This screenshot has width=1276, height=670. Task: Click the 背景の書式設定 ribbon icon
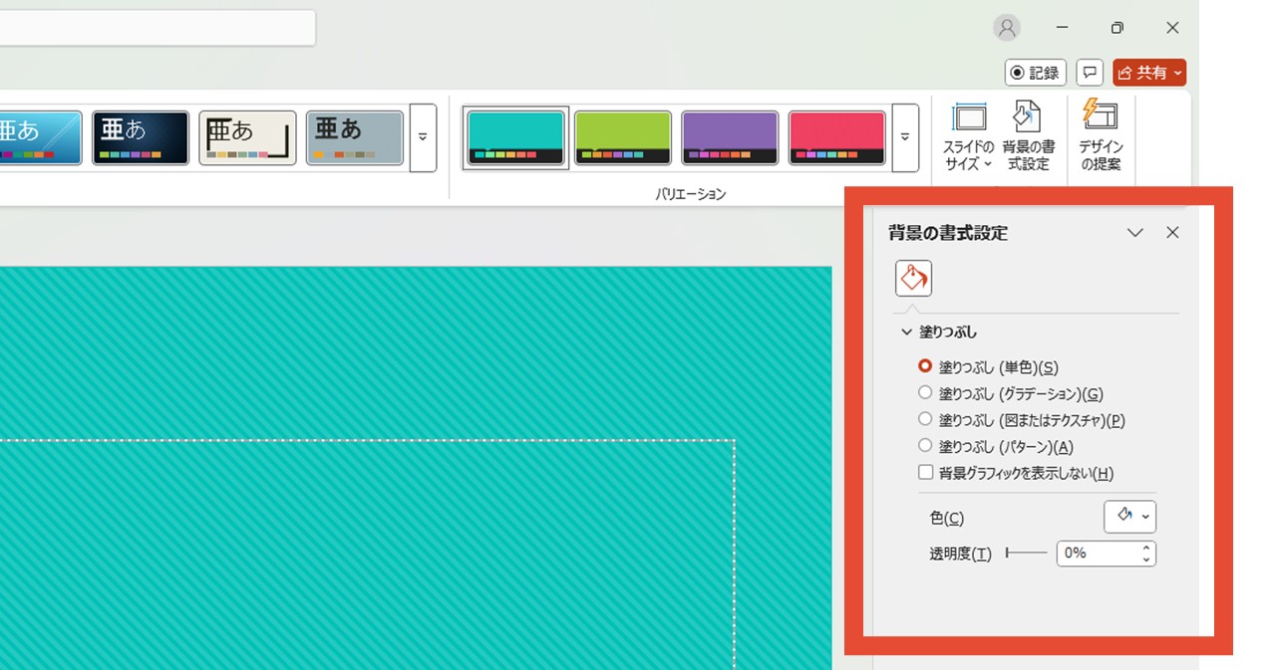click(1028, 136)
